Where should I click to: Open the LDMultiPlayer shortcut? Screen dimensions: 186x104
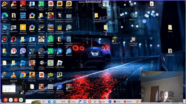pos(60,4)
